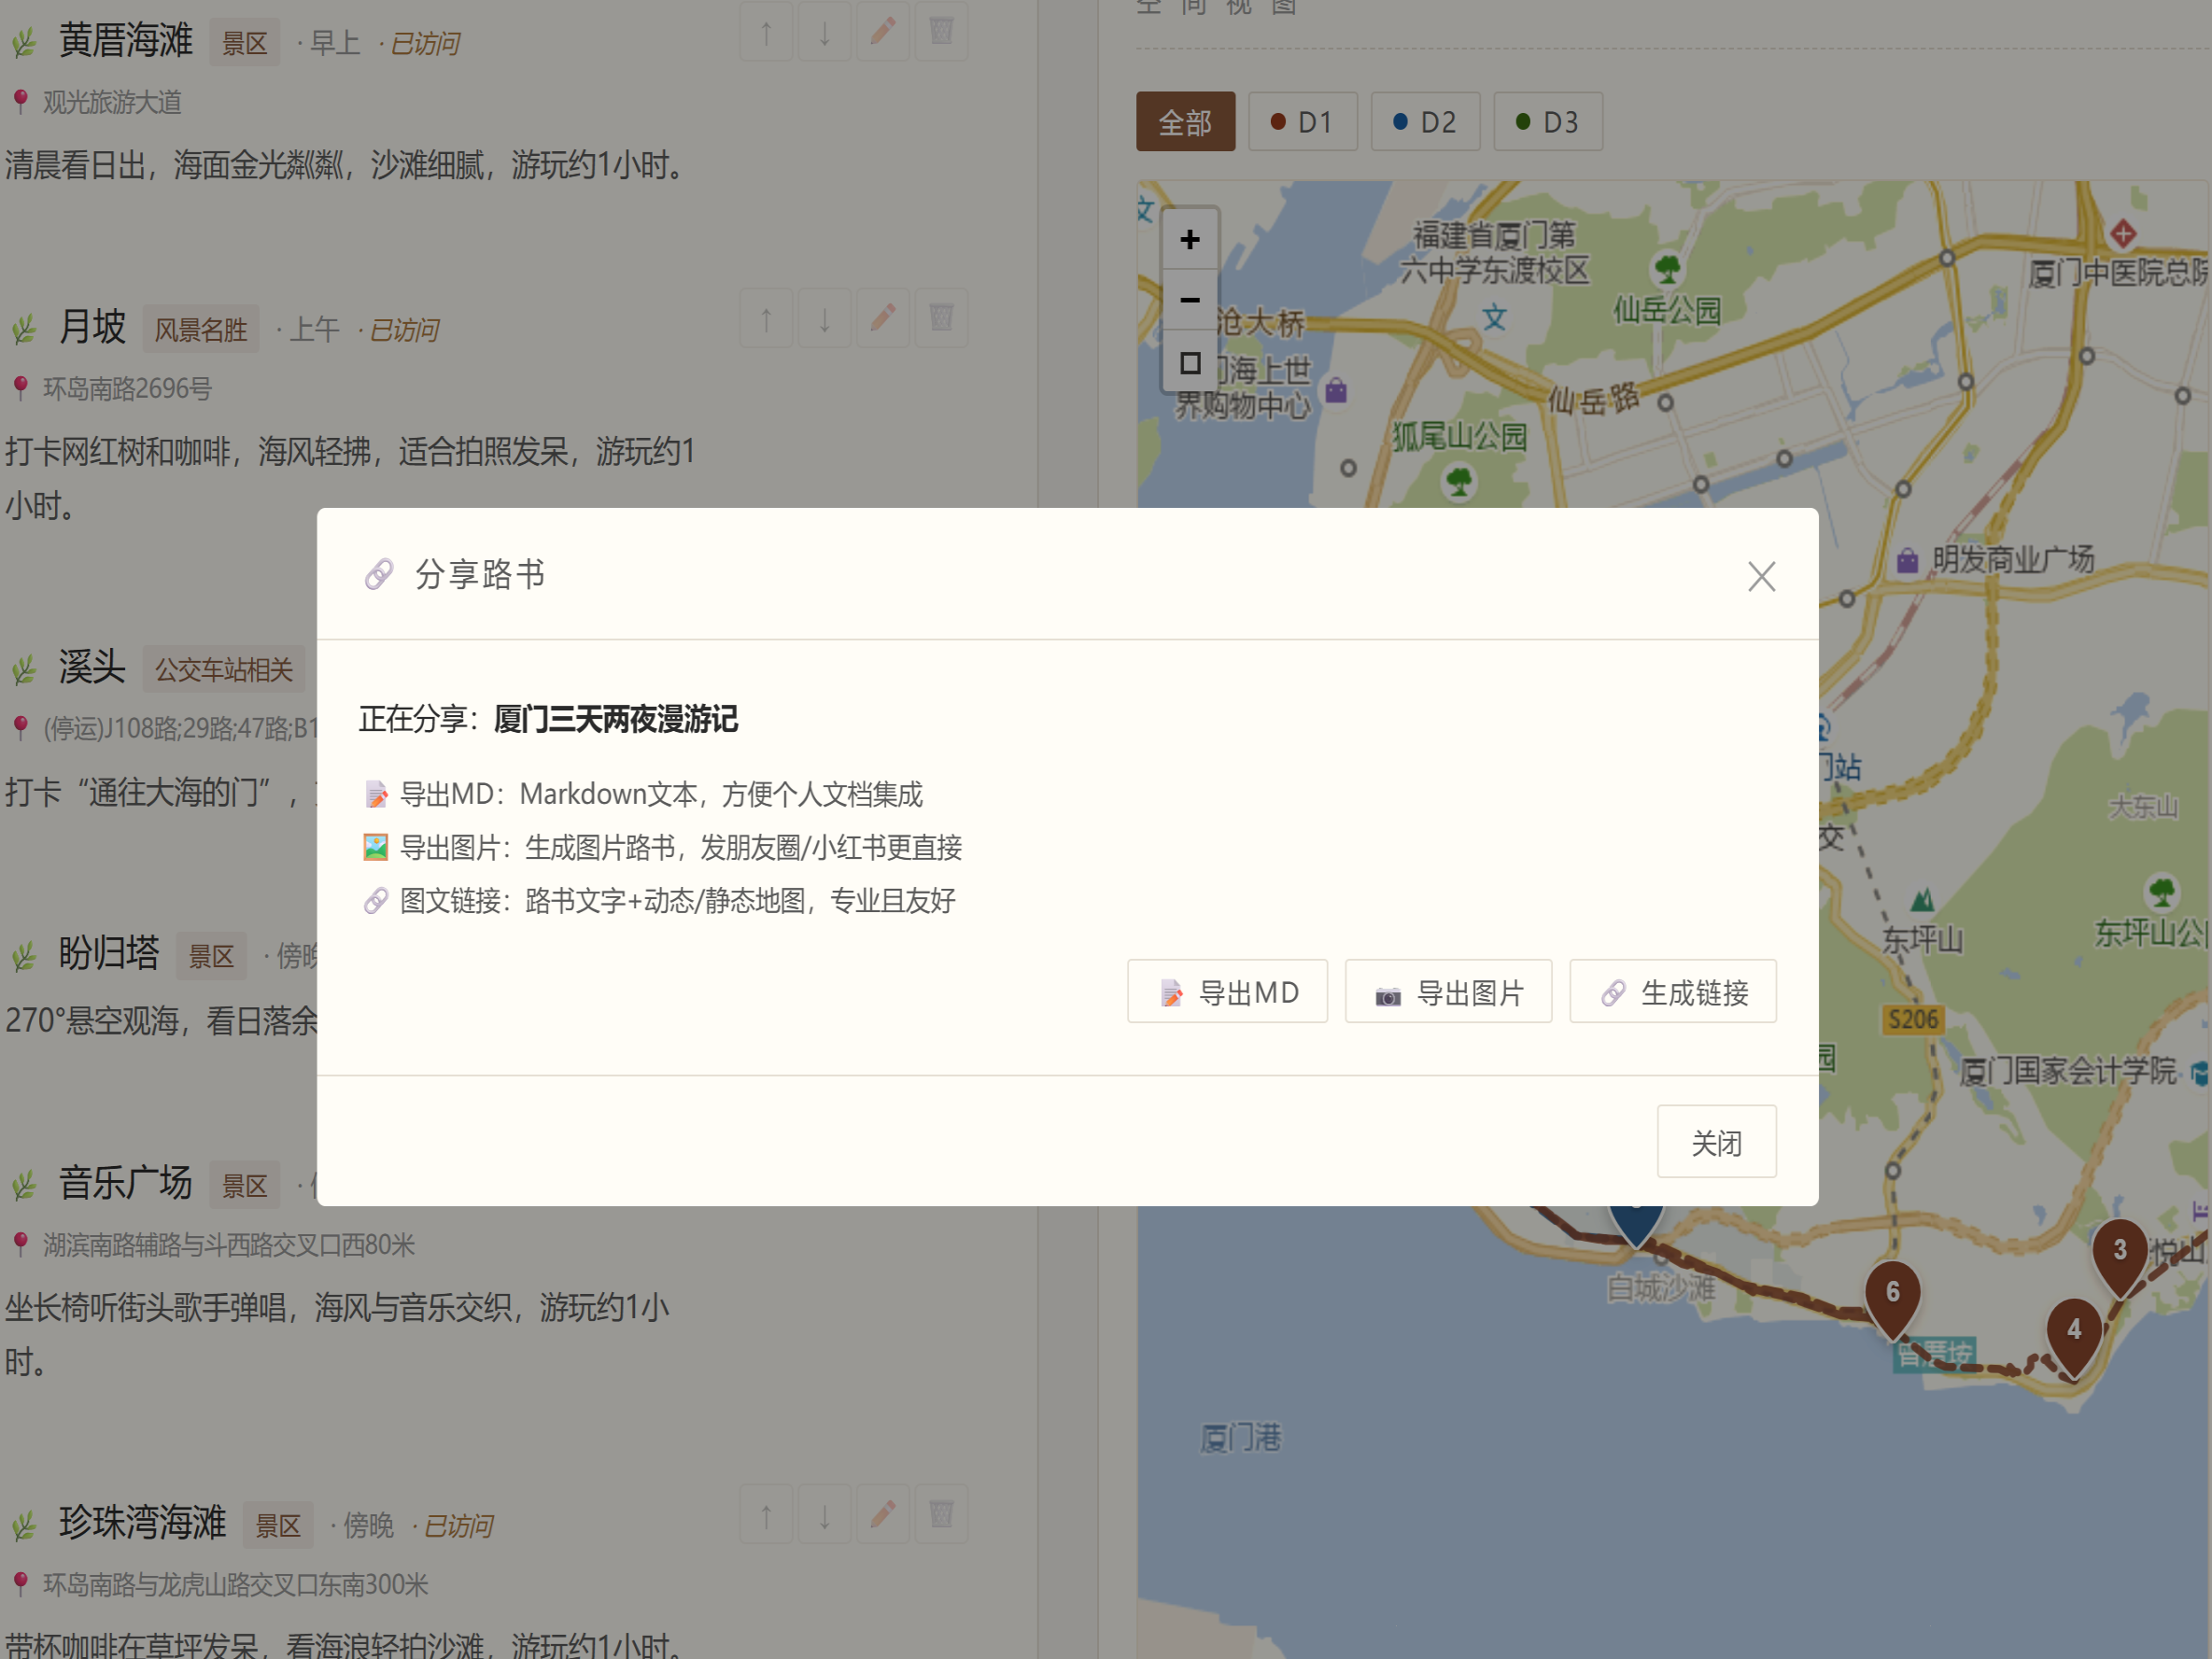This screenshot has height=1659, width=2212.
Task: Switch the map filter to D2
Action: (x=1425, y=122)
